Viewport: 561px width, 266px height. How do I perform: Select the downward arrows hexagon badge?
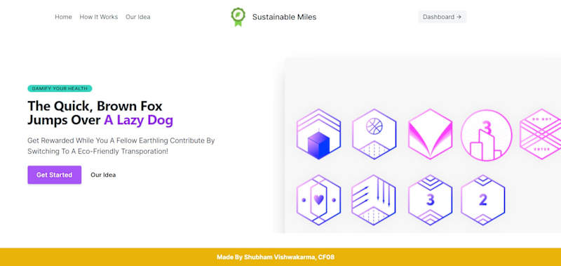click(x=374, y=200)
